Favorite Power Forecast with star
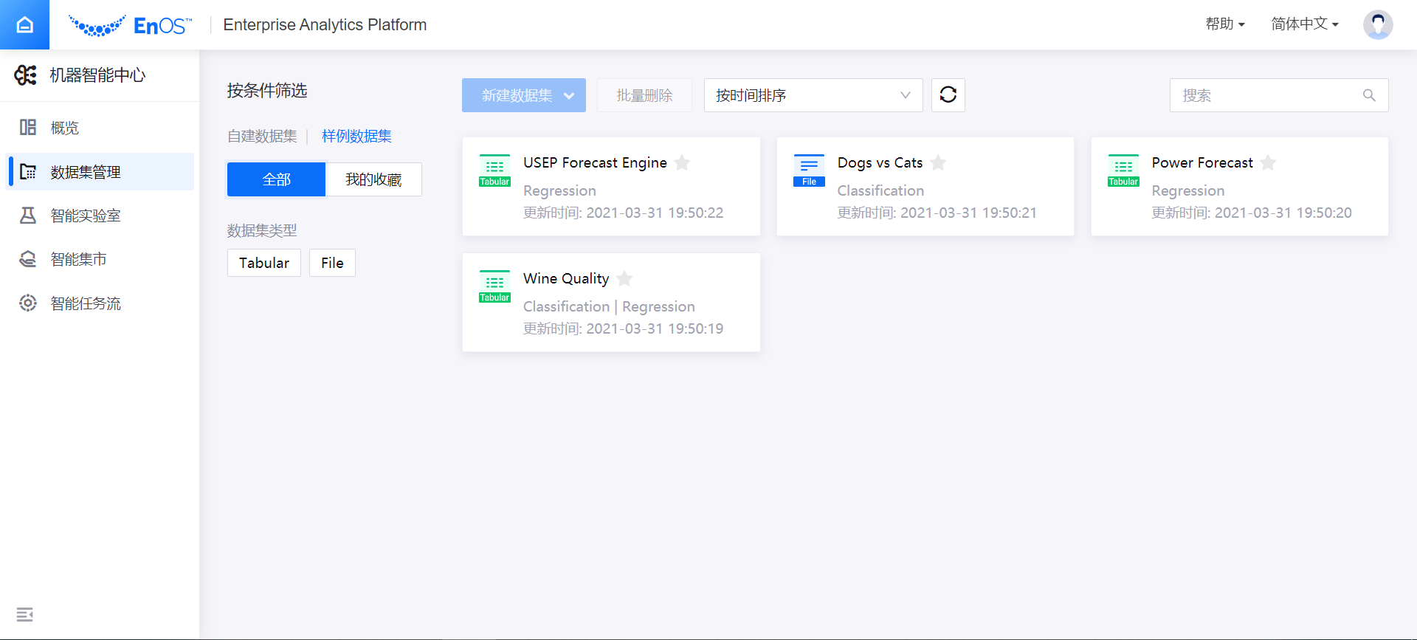Viewport: 1417px width, 640px height. (x=1268, y=162)
